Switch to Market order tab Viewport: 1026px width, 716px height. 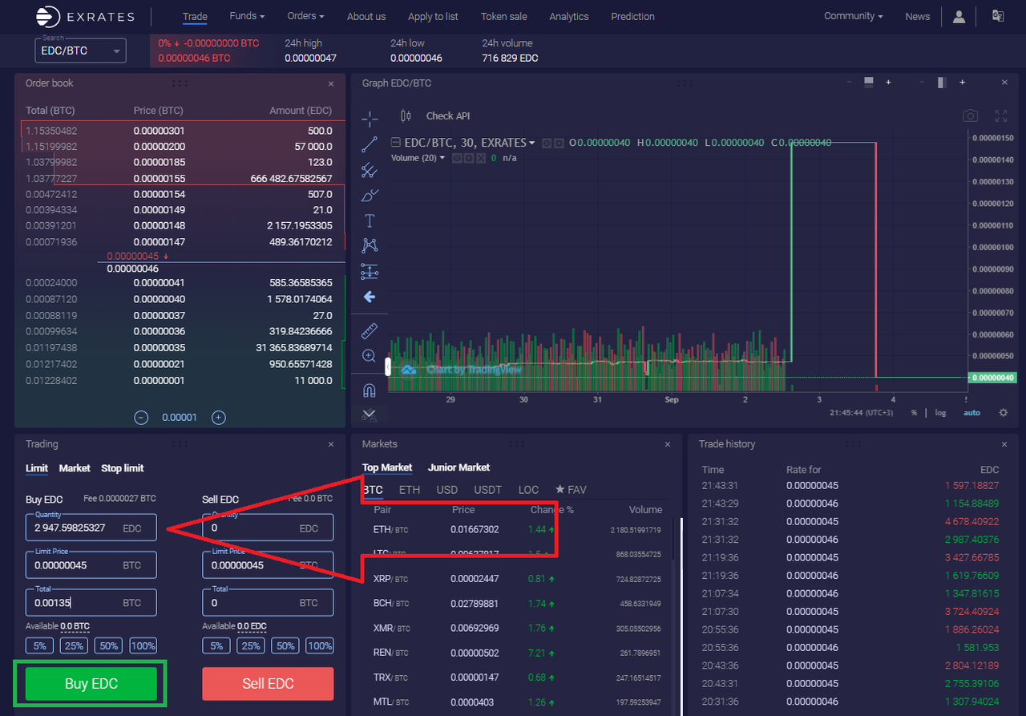pyautogui.click(x=75, y=468)
